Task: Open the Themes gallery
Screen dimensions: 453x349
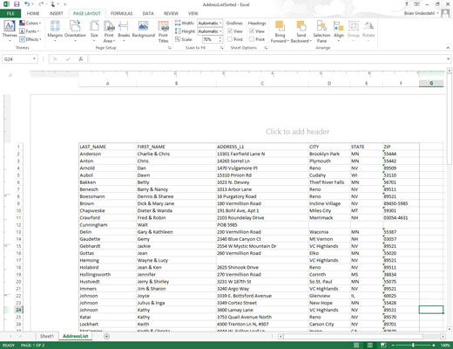Action: click(10, 31)
